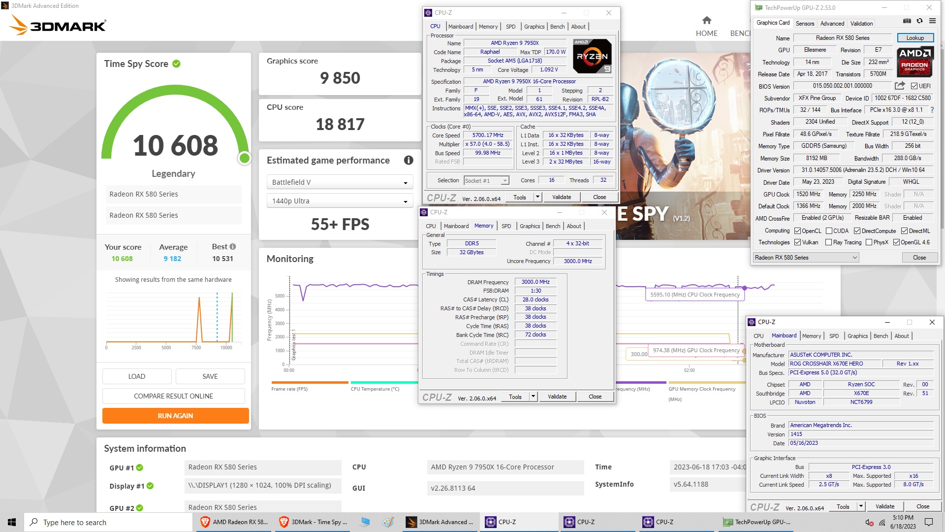This screenshot has width=945, height=532.
Task: Click the green validation check beside Time Spy Score
Action: [176, 64]
